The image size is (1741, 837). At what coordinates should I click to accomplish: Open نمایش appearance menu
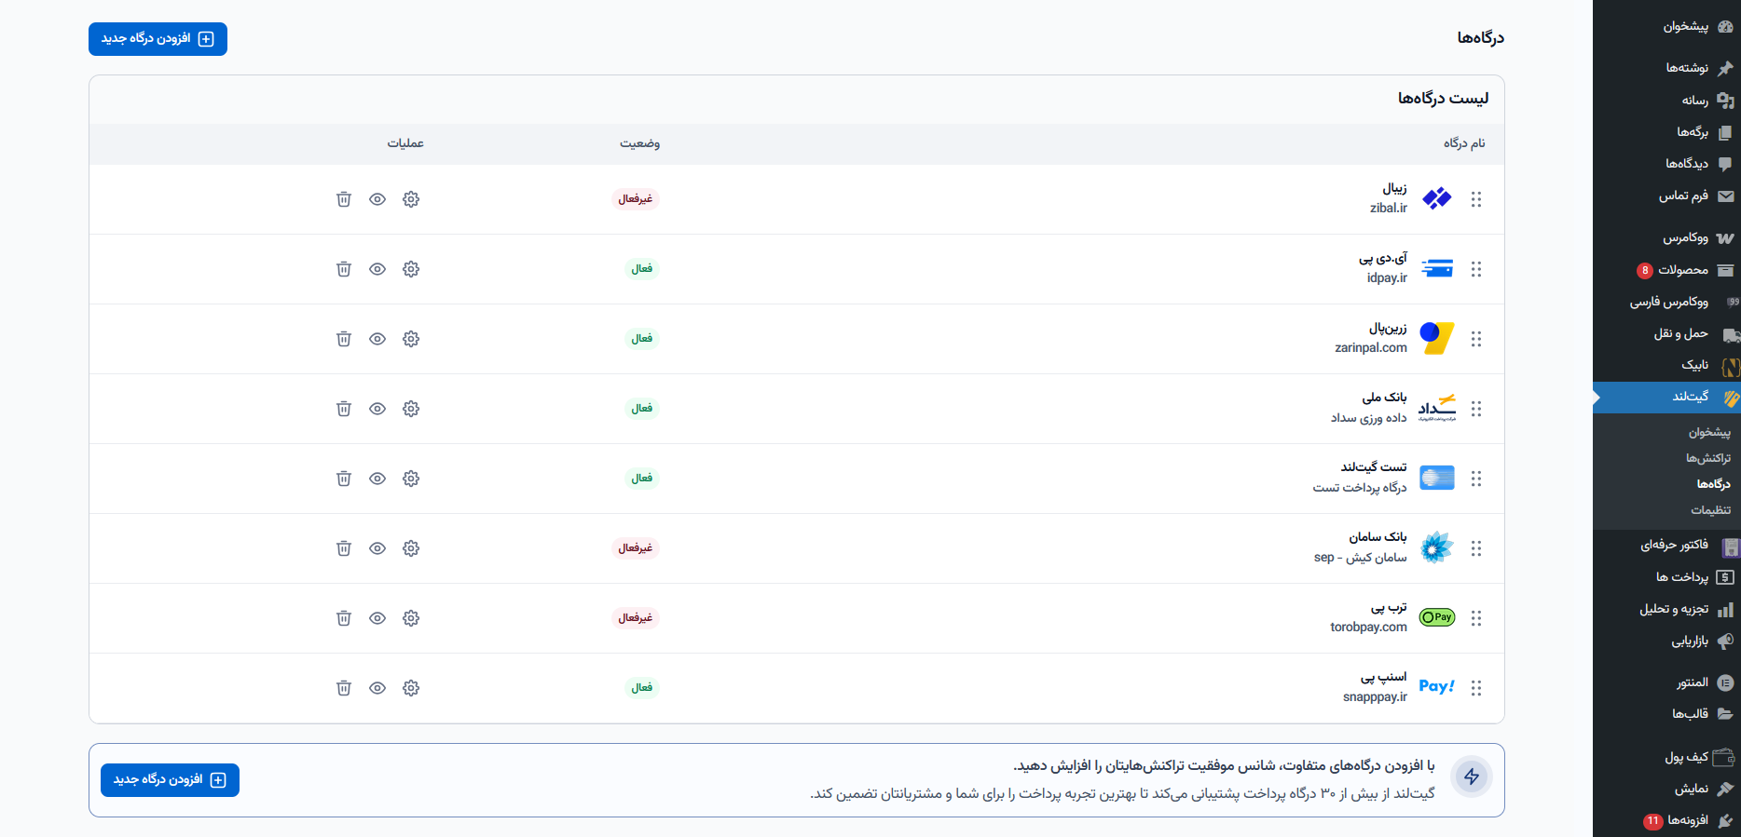click(1666, 790)
